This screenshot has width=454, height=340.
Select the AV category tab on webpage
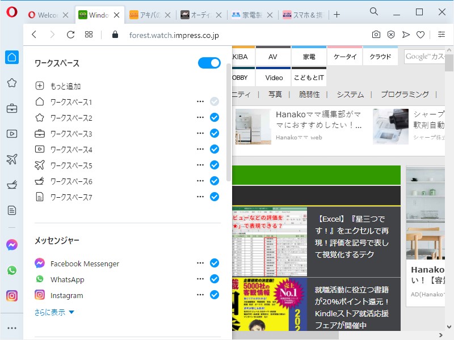(x=273, y=57)
